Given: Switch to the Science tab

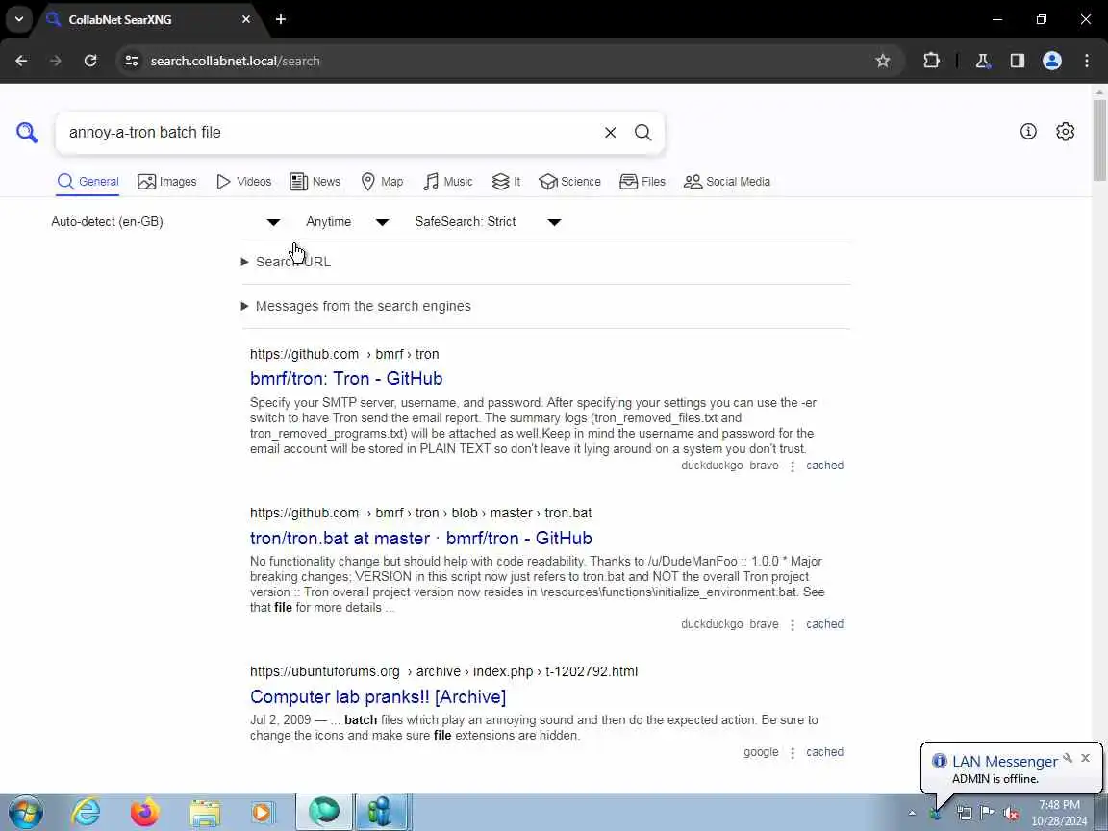Looking at the screenshot, I should (569, 182).
